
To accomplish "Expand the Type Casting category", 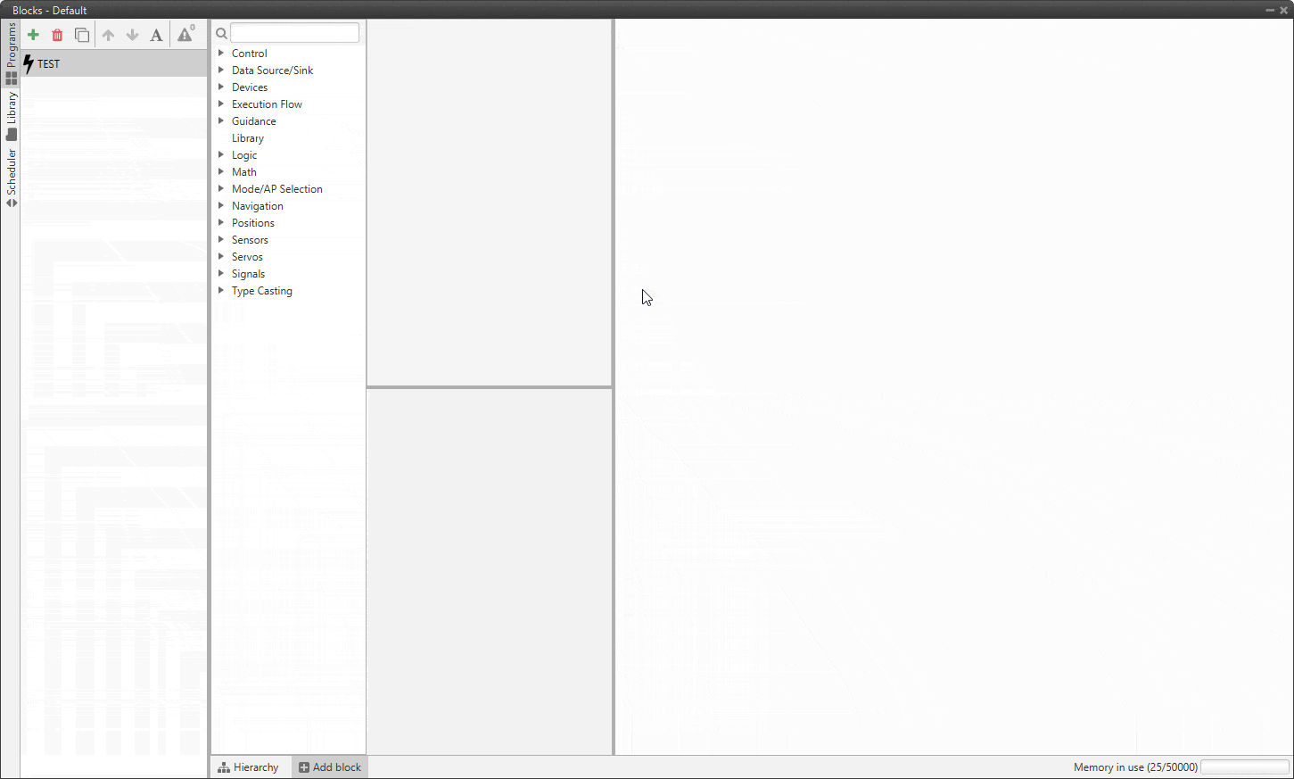I will 221,291.
